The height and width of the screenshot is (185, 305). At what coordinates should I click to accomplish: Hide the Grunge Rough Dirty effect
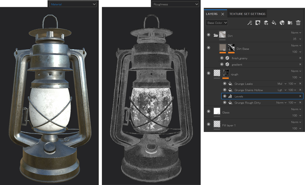click(225, 103)
